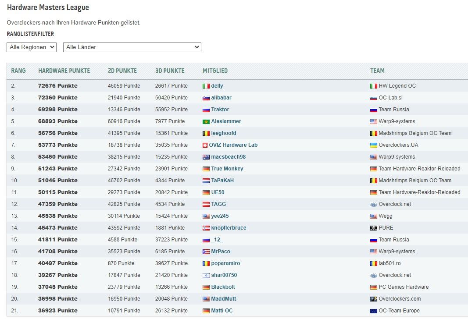Click the value 870 Punkte
Viewport: 468px width, 319px height.
click(121, 263)
